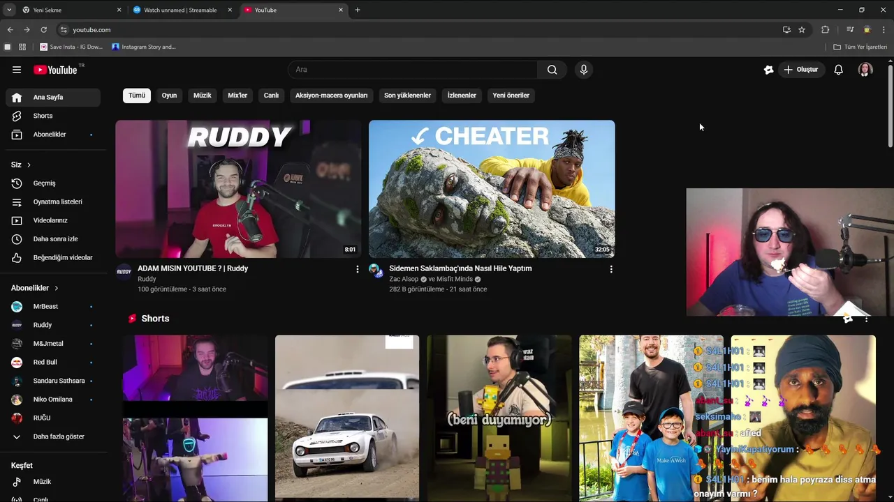Open M&Jmetal subscription channel
Screen dimensions: 894x502
(x=53, y=344)
